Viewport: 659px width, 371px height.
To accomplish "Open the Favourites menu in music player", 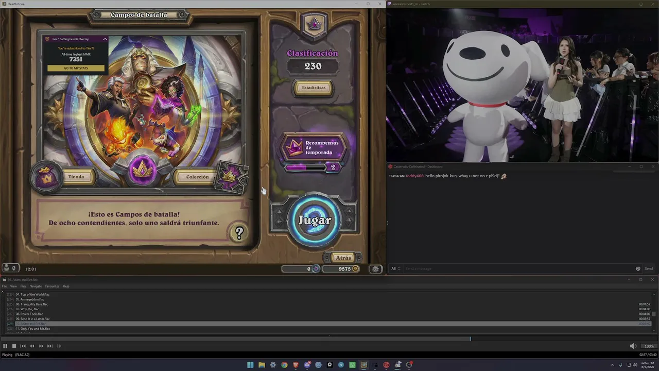I will pos(52,286).
